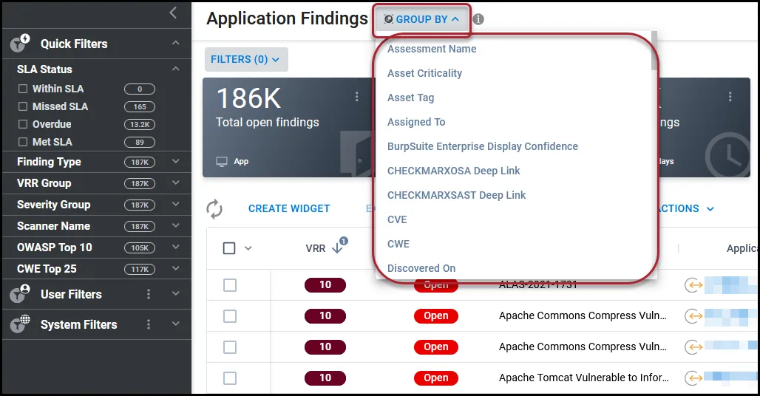This screenshot has width=760, height=396.
Task: Toggle the select-all checkbox in table header
Action: [229, 248]
